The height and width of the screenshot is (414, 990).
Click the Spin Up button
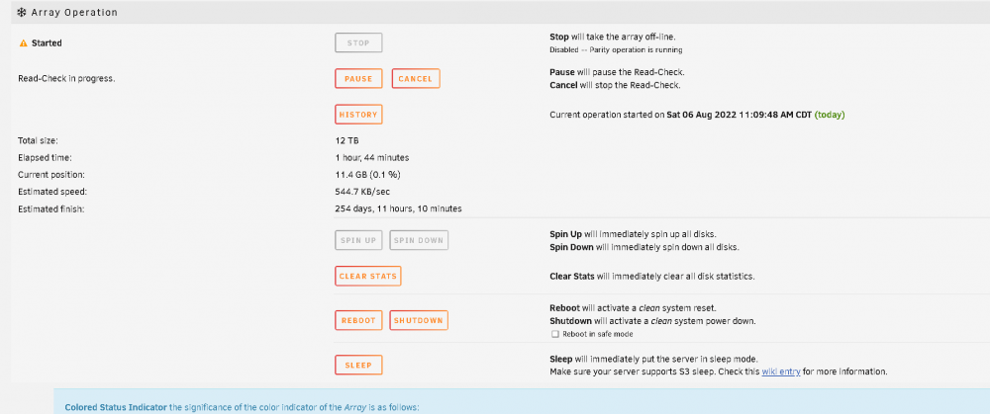[x=358, y=240]
